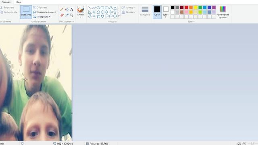This screenshot has width=258, height=145.
Task: Pick the pink color swatch
Action: point(186,12)
